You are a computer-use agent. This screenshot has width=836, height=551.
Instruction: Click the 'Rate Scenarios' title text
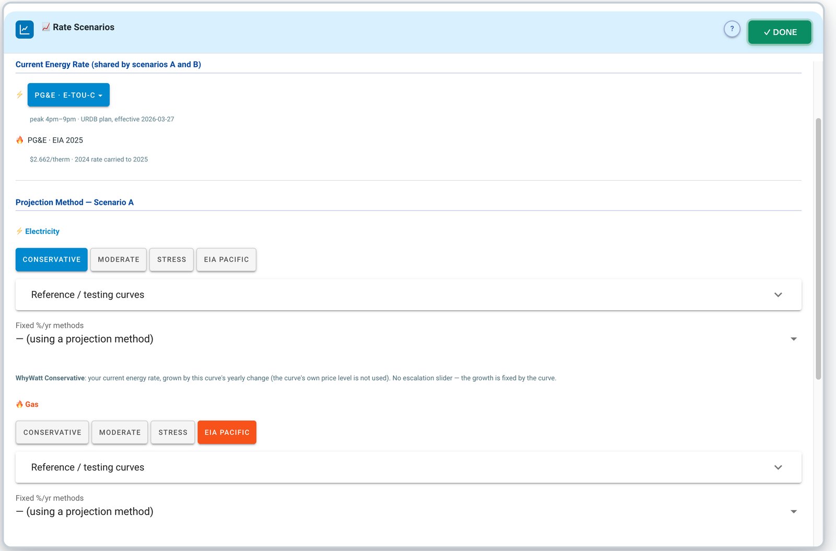coord(84,27)
